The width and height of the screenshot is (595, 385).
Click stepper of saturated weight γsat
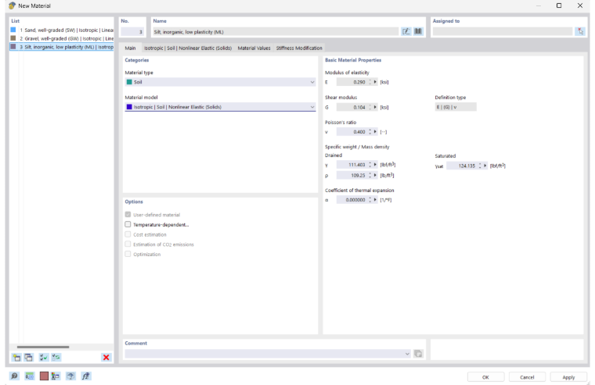pos(480,166)
